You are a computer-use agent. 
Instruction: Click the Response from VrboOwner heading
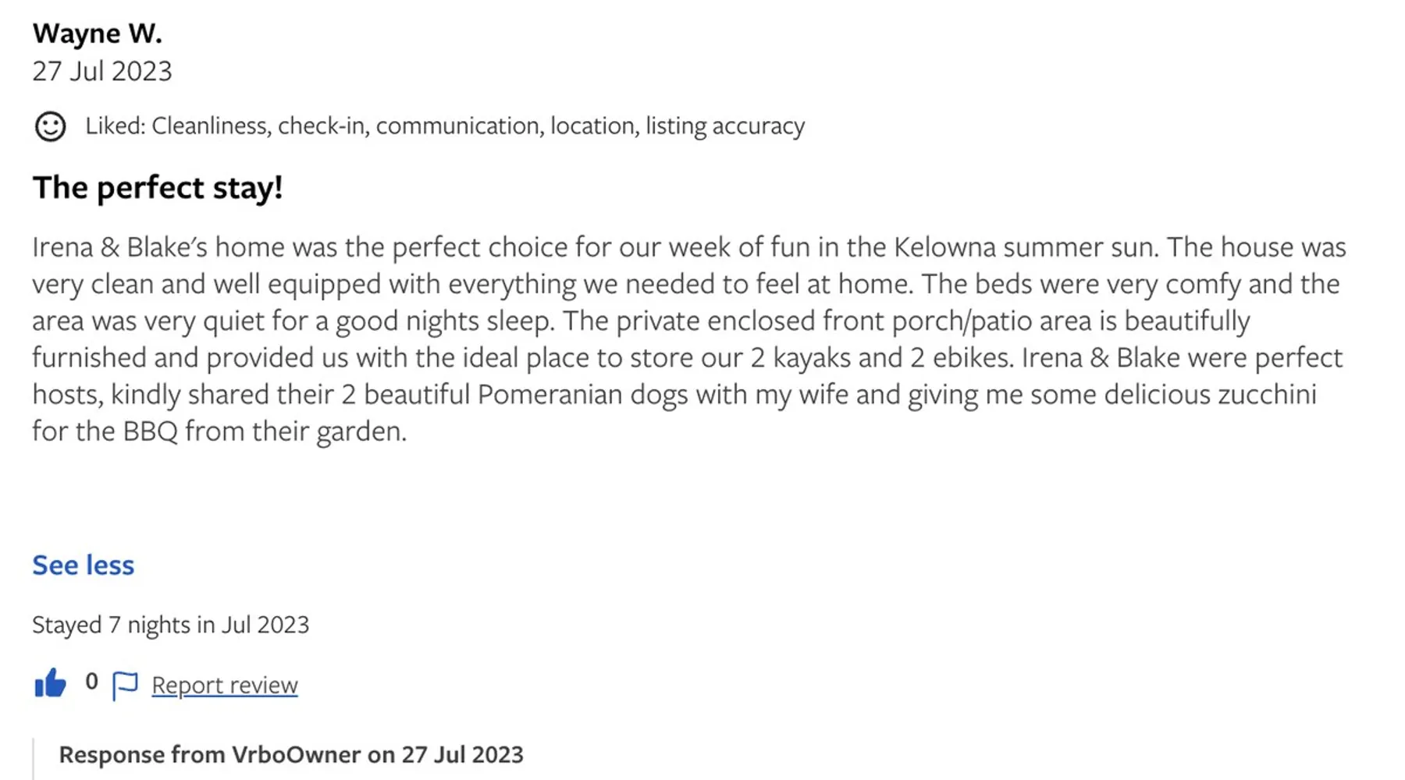coord(291,755)
